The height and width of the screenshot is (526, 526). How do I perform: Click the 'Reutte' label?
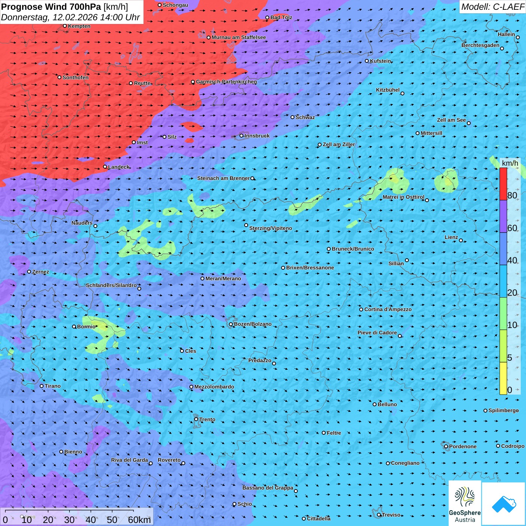point(142,83)
